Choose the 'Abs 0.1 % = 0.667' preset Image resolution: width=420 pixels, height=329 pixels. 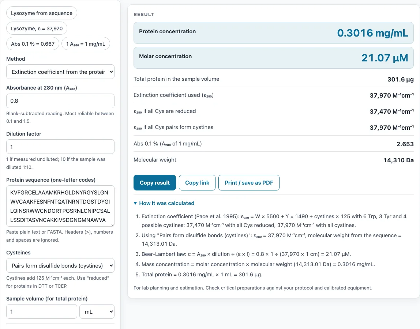(x=33, y=44)
